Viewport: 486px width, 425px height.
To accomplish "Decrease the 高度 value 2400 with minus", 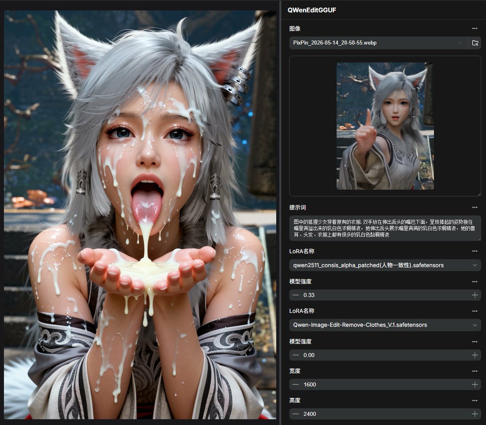I will click(x=296, y=414).
